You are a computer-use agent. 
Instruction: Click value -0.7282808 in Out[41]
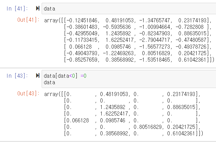[x=190, y=27]
